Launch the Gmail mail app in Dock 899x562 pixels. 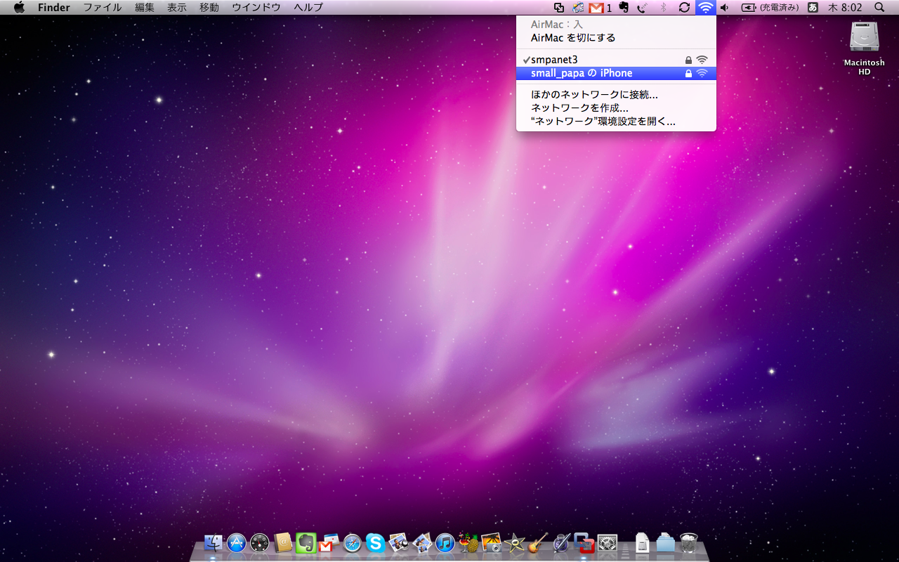tap(329, 542)
